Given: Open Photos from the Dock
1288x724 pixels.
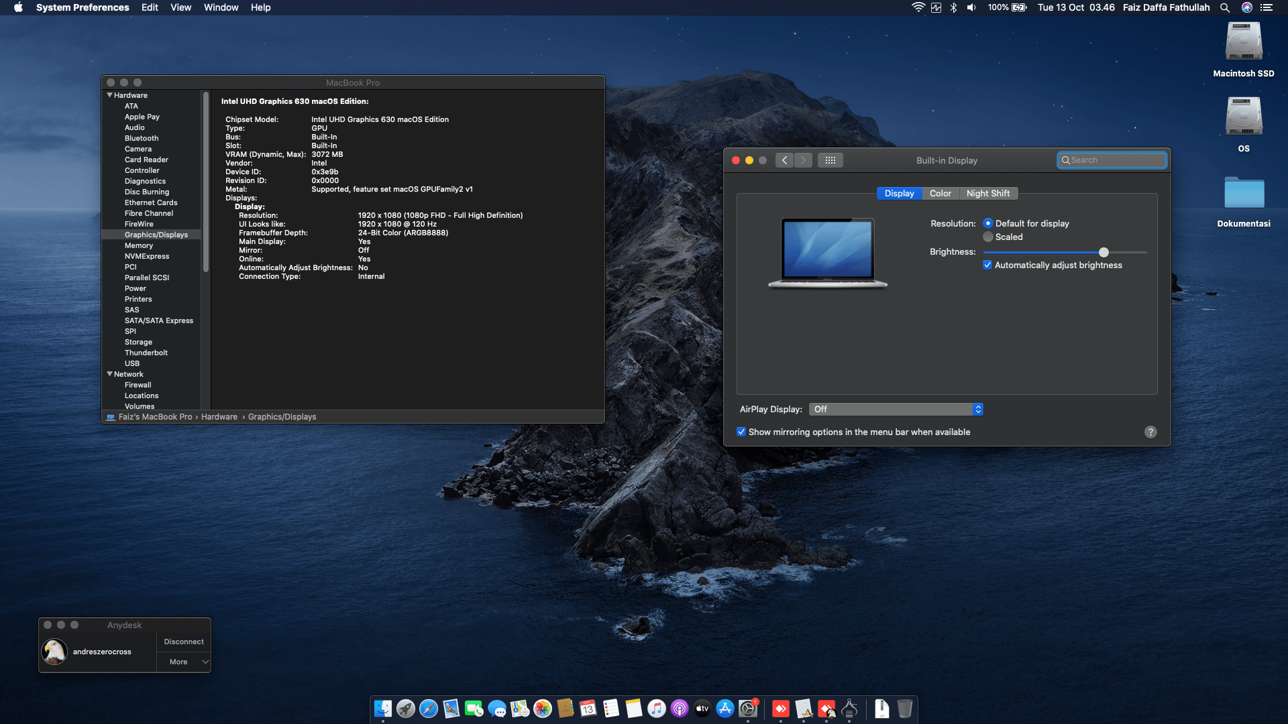Looking at the screenshot, I should click(x=543, y=709).
